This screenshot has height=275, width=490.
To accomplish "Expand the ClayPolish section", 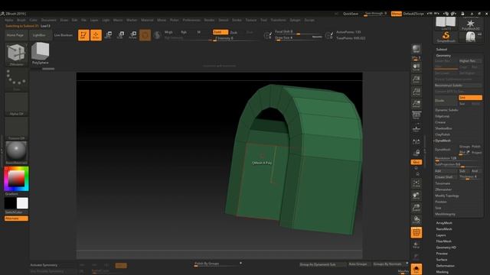I will [443, 134].
